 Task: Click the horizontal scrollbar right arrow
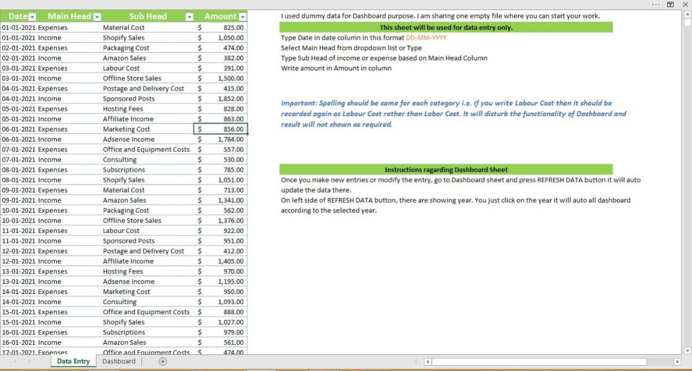[x=678, y=361]
